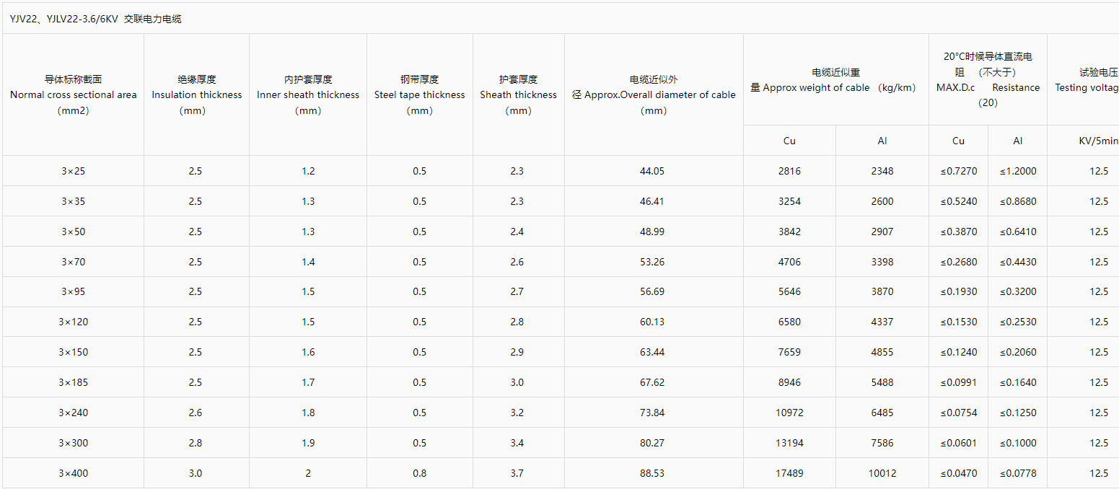Viewport: 1119px width, 489px height.
Task: Select the Sheath thickness column header
Action: (x=519, y=94)
